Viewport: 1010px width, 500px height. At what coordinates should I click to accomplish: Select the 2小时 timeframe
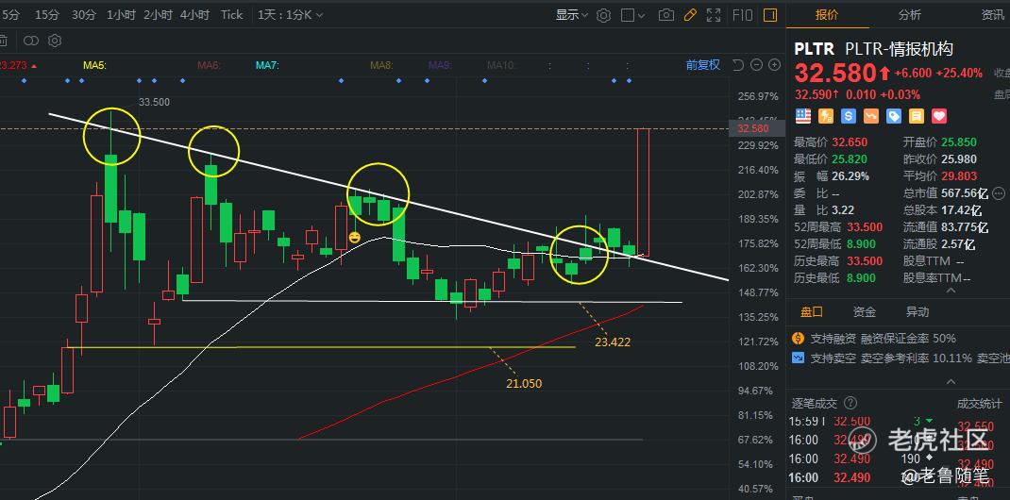[x=158, y=15]
